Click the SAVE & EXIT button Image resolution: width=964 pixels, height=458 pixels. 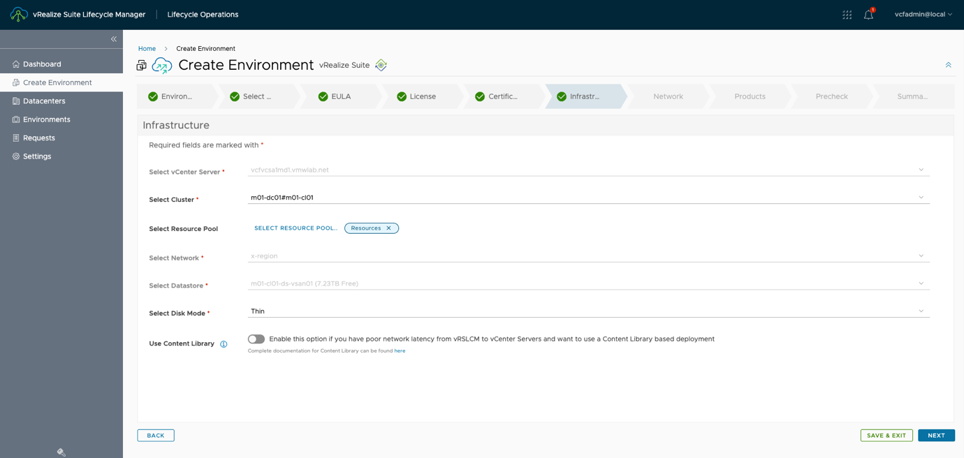tap(886, 436)
